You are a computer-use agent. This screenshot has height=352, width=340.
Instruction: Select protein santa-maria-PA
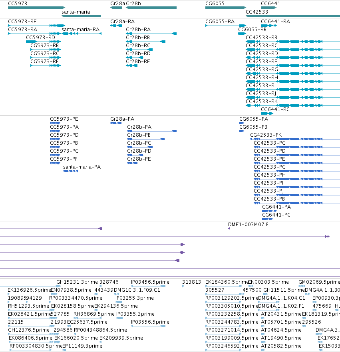point(70,171)
